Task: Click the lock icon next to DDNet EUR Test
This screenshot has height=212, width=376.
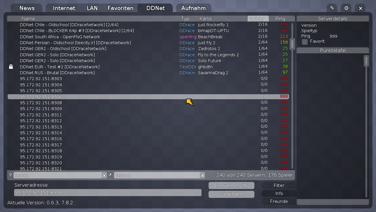Action: 11,67
